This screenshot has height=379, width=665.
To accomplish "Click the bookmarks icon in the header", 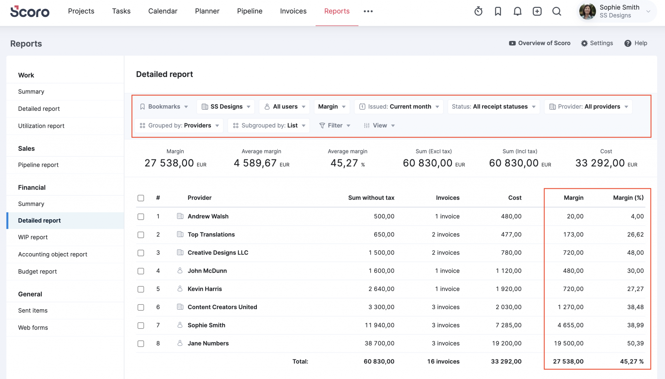I will [x=498, y=11].
